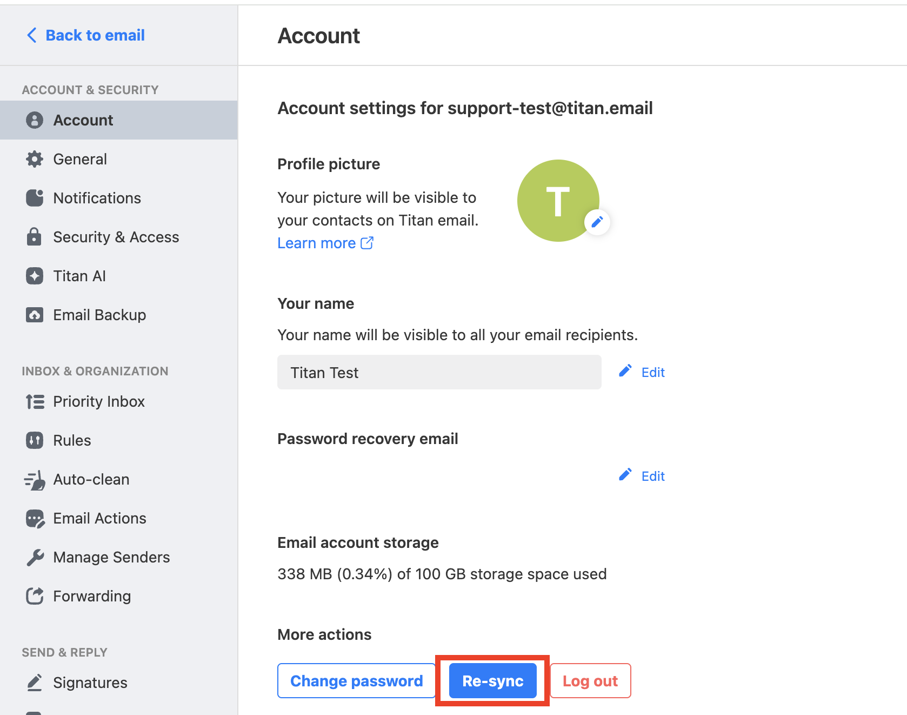Edit your display name
This screenshot has height=715, width=907.
[642, 372]
